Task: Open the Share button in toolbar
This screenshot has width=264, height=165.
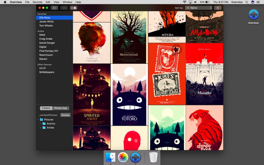Action: (x=218, y=8)
